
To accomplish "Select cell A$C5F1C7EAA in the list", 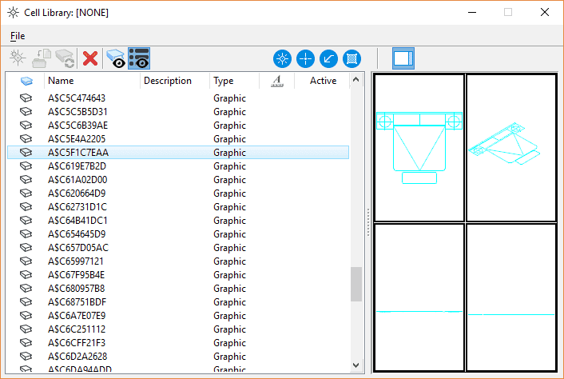I will pyautogui.click(x=78, y=153).
